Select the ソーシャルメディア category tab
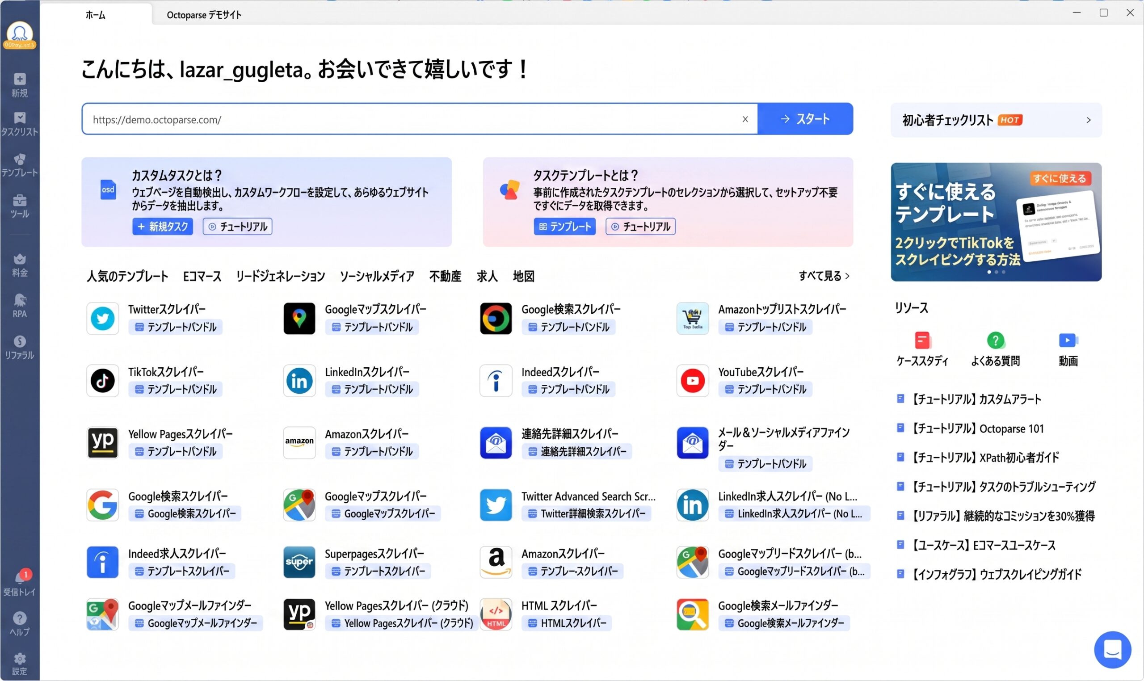Viewport: 1144px width, 681px height. tap(377, 276)
